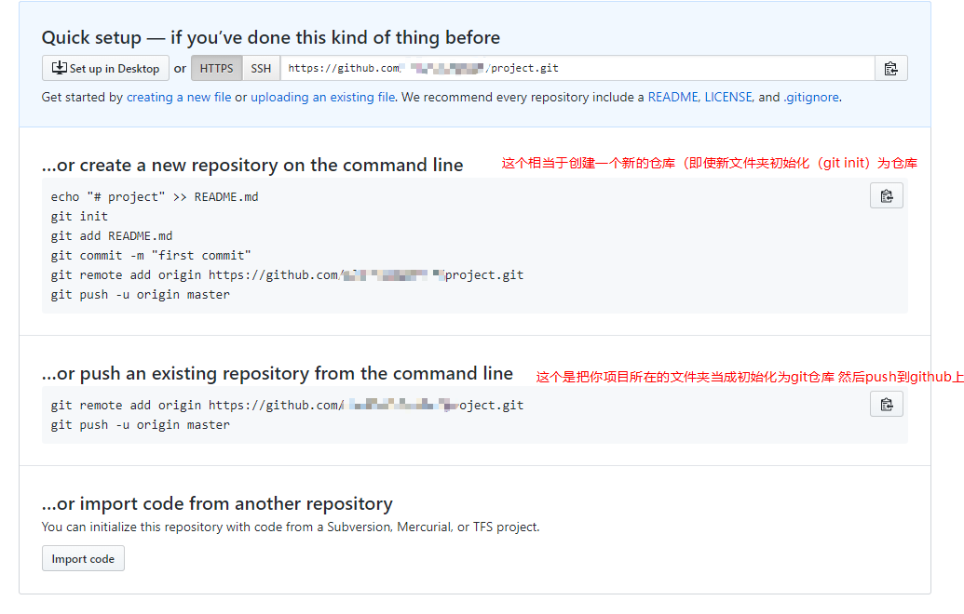The image size is (964, 614).
Task: Click the Import code button
Action: (x=83, y=559)
